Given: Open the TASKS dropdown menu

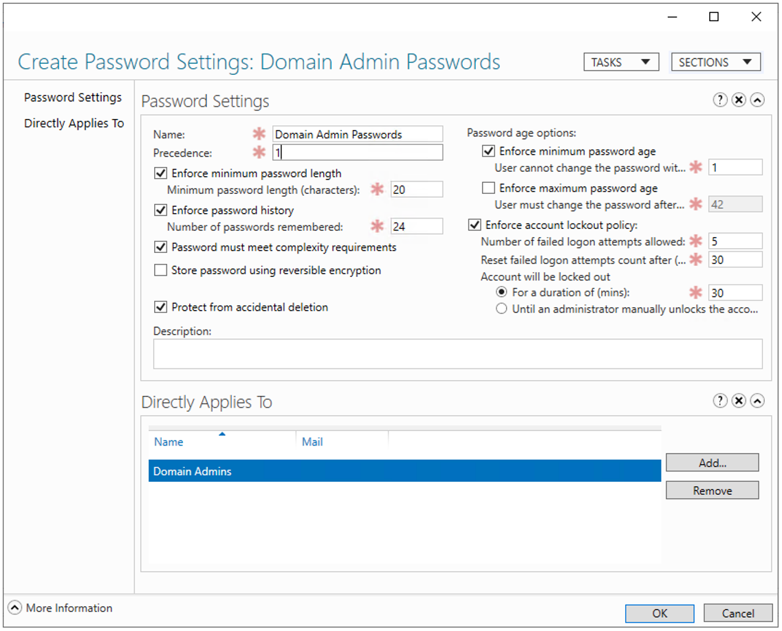Looking at the screenshot, I should [621, 63].
